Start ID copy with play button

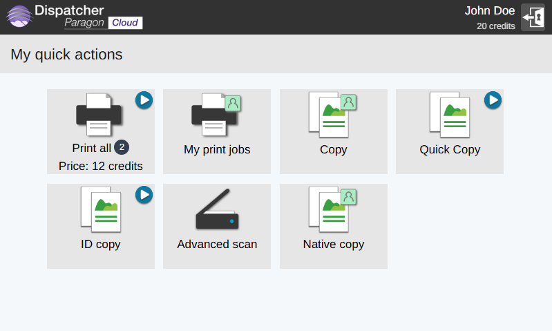point(144,195)
